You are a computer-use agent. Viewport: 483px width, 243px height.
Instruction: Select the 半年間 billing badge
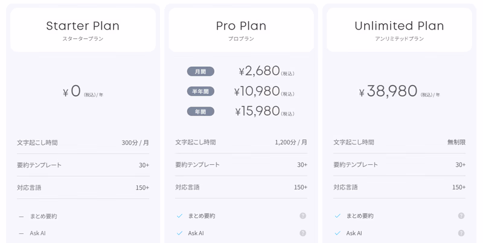(200, 91)
